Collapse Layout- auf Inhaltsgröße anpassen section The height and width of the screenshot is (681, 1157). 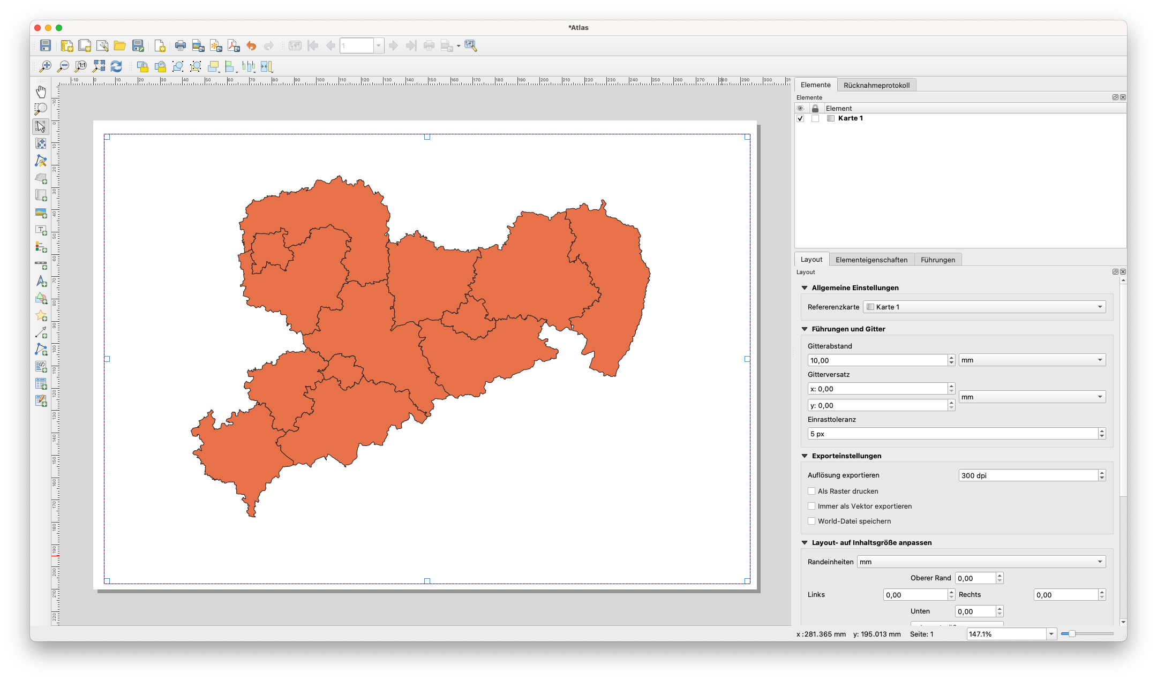[805, 542]
